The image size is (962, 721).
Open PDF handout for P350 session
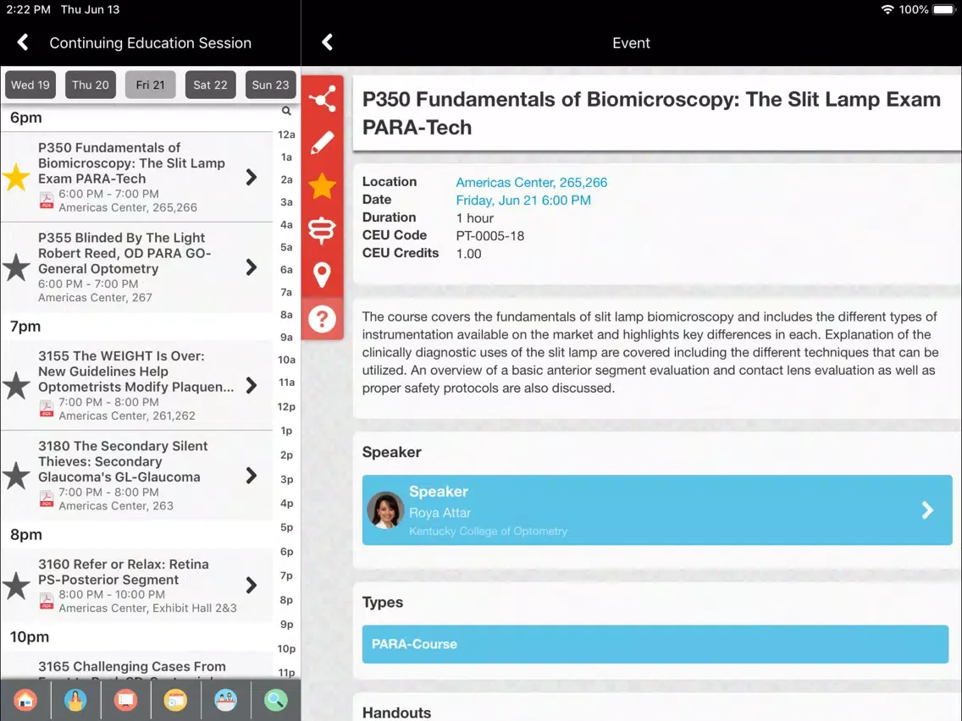click(x=47, y=201)
